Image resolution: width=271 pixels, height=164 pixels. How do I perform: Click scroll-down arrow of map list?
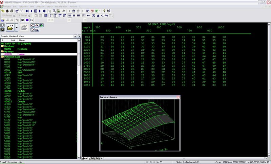tap(79, 157)
